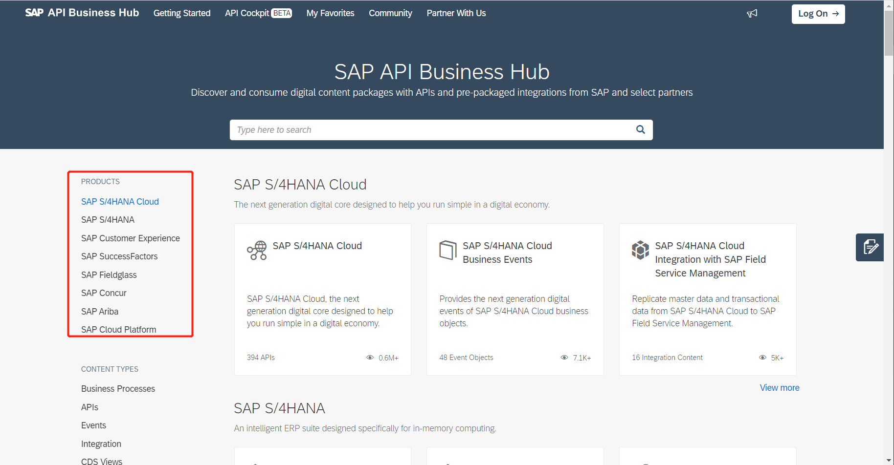Open the Getting Started menu
The image size is (894, 465).
pos(181,13)
